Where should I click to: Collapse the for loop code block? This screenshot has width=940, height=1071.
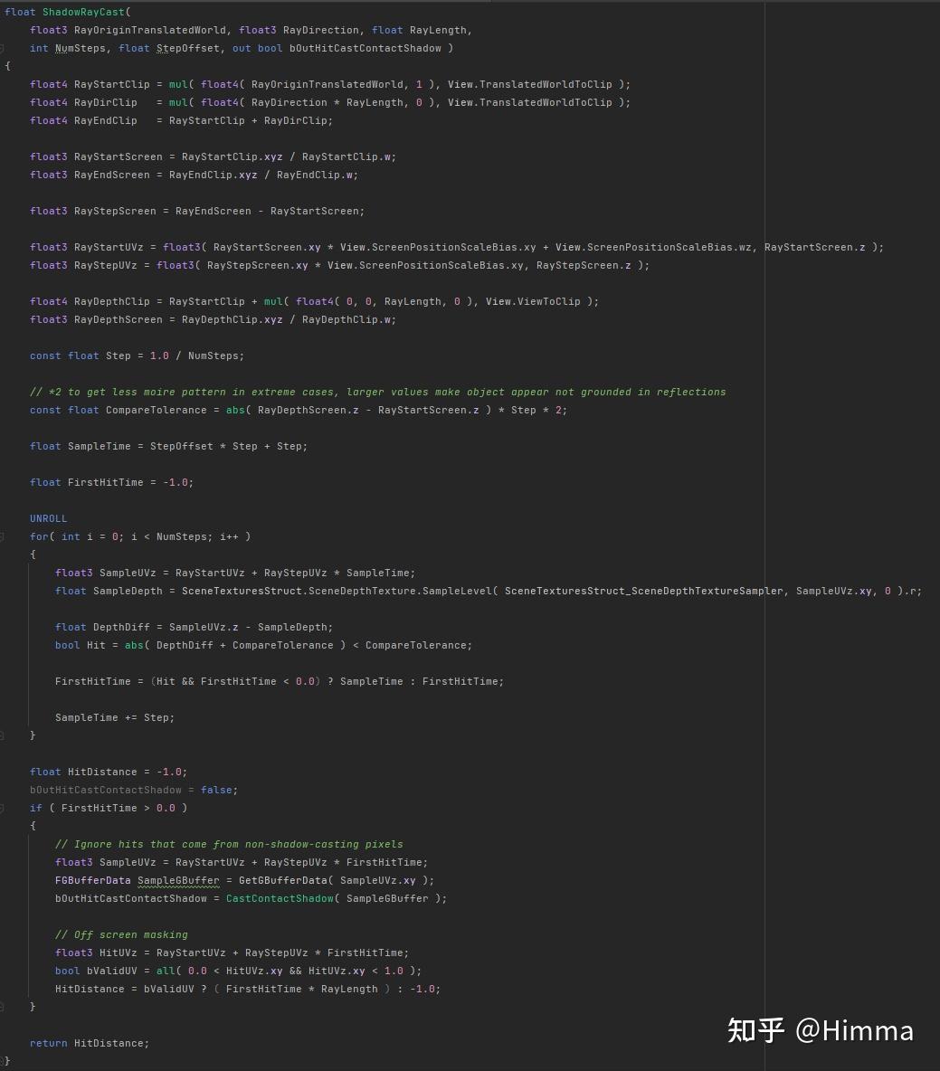click(3, 536)
